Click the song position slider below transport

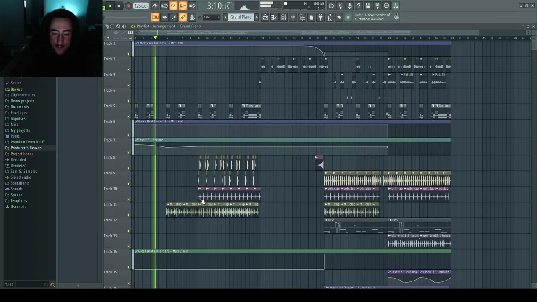tap(126, 17)
